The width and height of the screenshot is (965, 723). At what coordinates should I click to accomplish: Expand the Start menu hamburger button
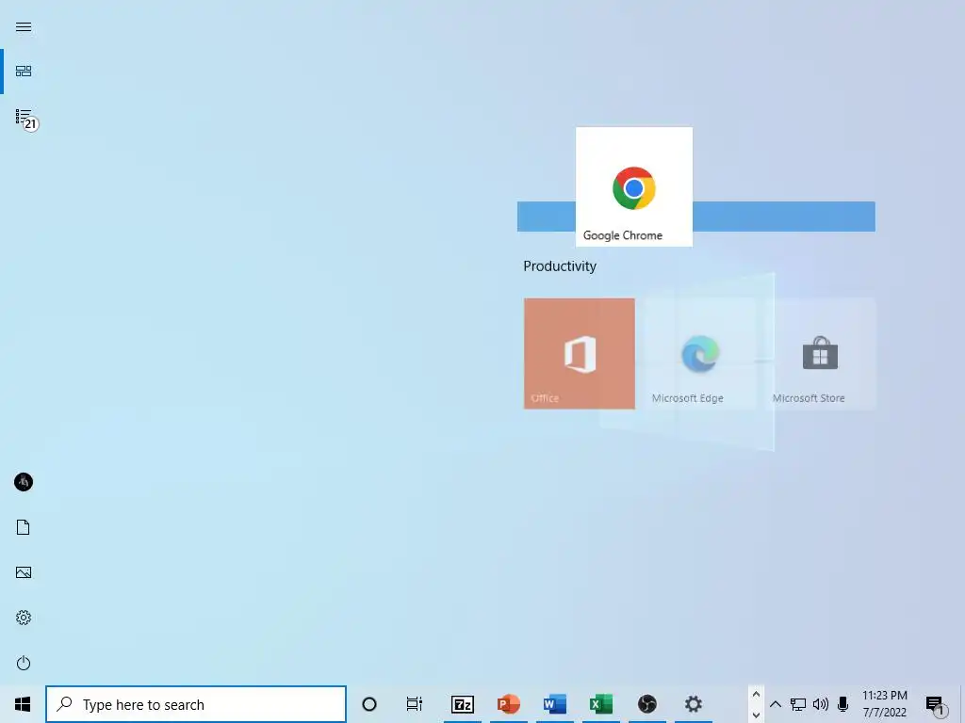coord(24,26)
